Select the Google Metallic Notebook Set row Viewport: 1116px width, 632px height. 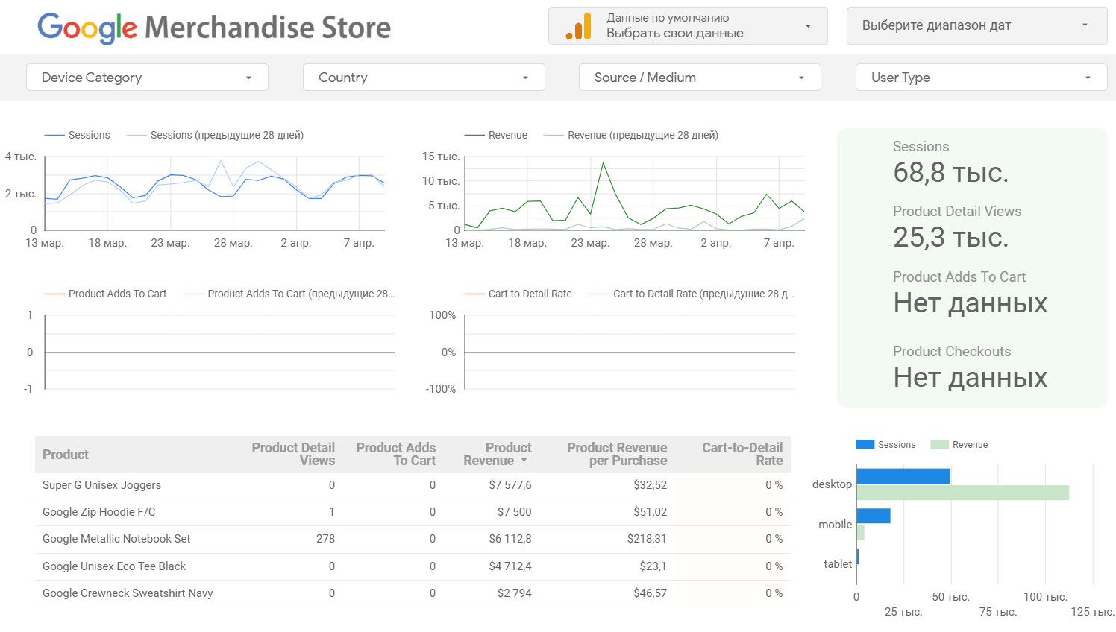tap(116, 539)
